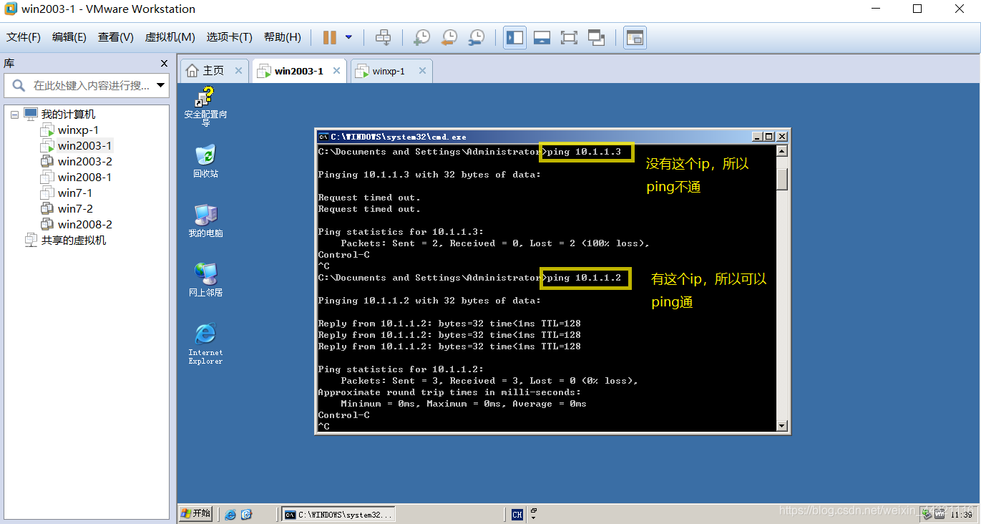Pause the virtual machine
This screenshot has height=524, width=981.
pyautogui.click(x=330, y=37)
